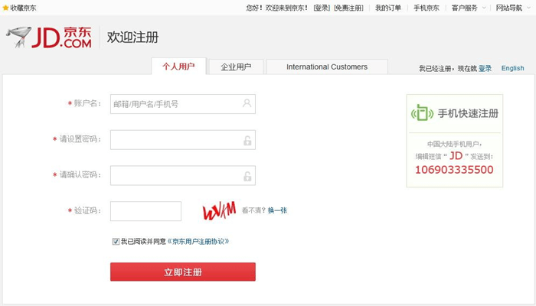
Task: Click the mobile phone quick-register icon
Action: 421,113
